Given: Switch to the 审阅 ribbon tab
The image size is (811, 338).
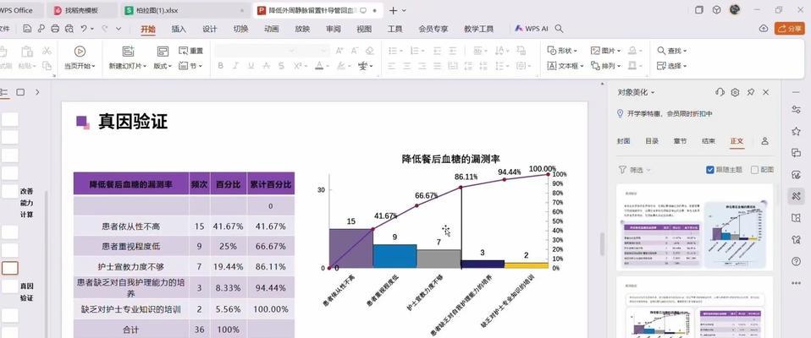Looking at the screenshot, I should 333,29.
